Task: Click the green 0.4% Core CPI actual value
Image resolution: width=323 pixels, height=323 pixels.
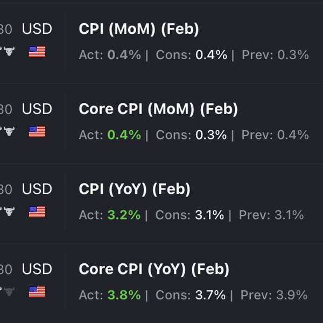Action: [x=124, y=135]
